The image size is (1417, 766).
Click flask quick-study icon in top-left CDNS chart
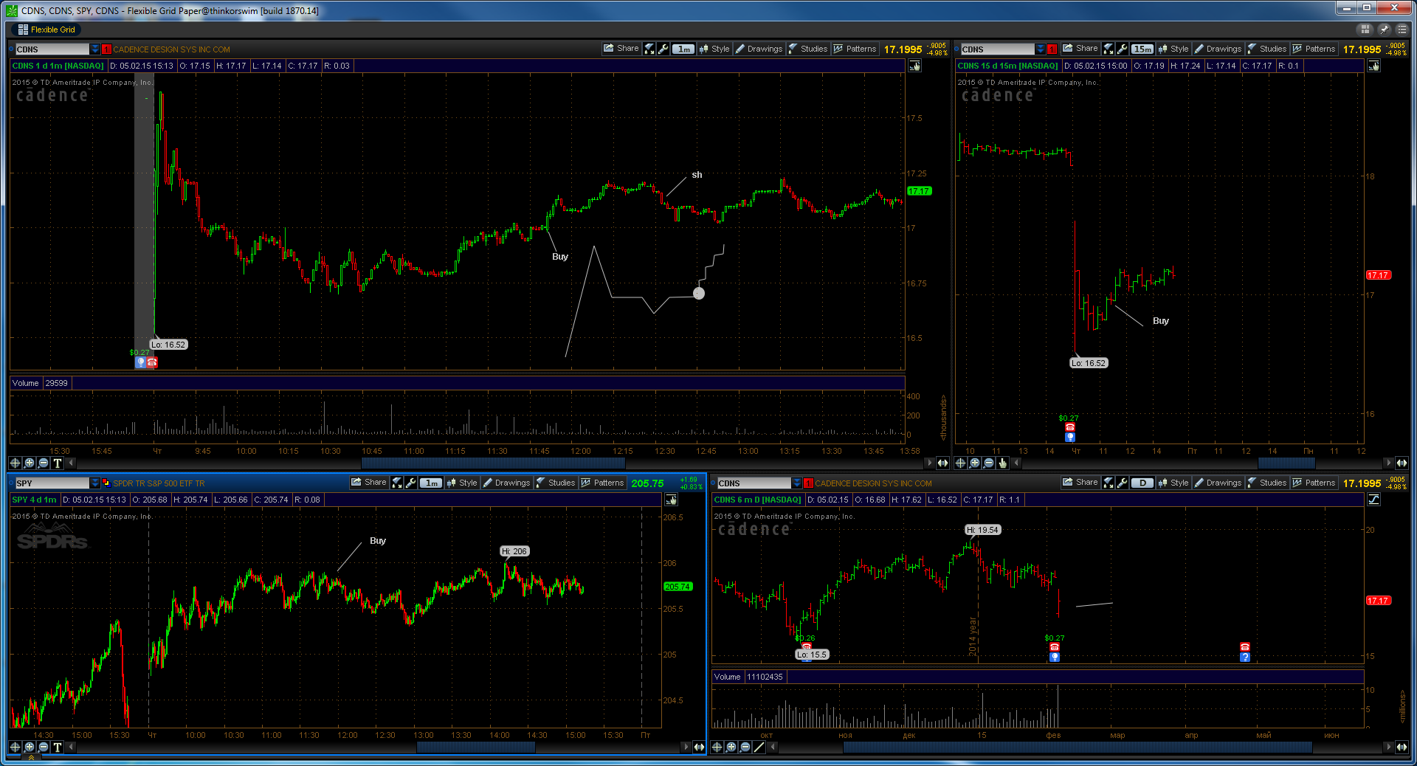(649, 49)
